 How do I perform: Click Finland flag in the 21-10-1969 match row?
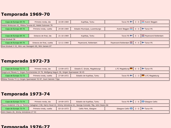click(131, 36)
